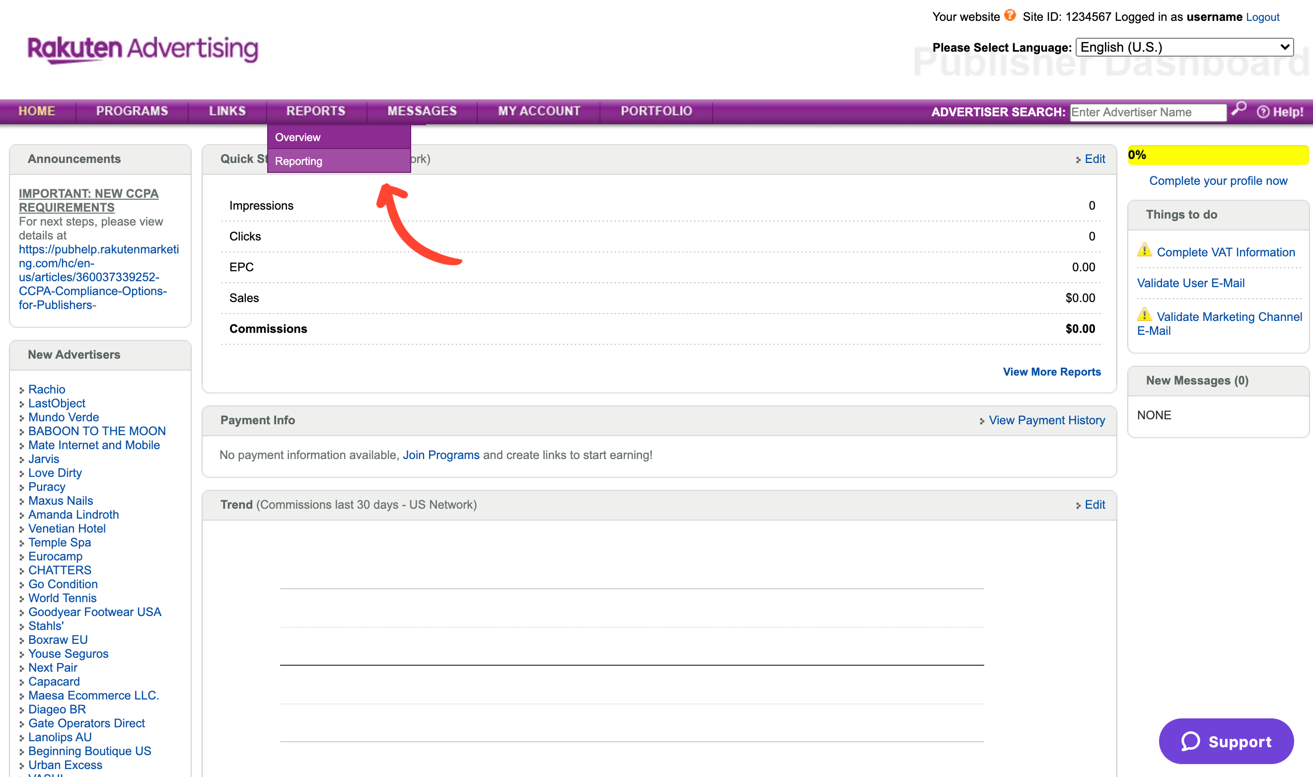
Task: Open the language selection dropdown
Action: (x=1184, y=47)
